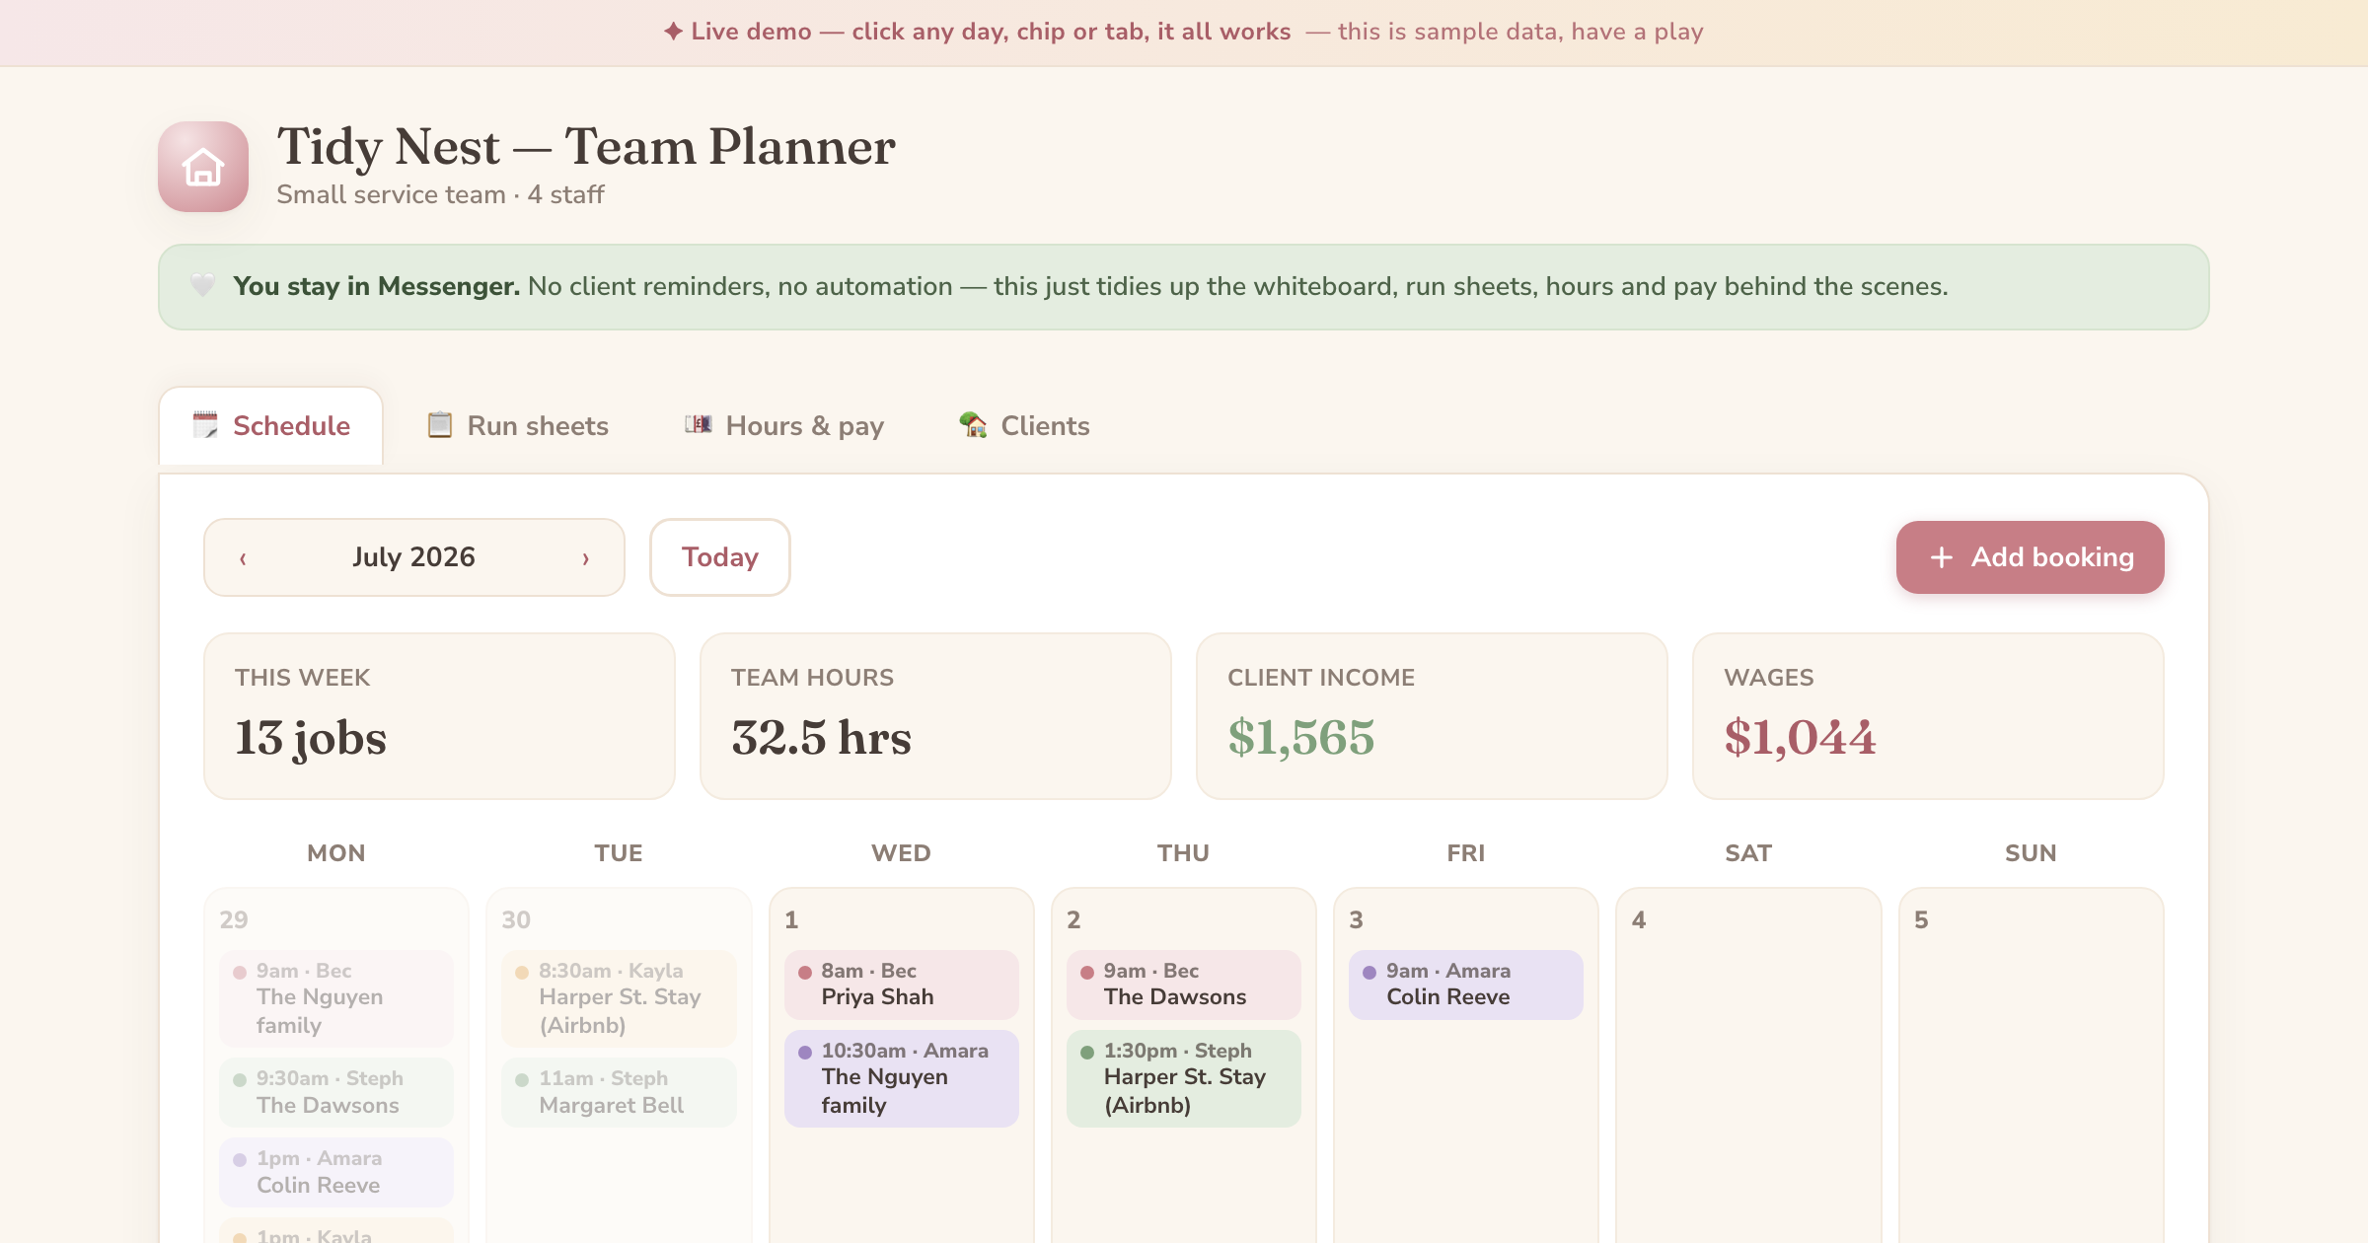Select Saturday day 4 cell

1748,1065
